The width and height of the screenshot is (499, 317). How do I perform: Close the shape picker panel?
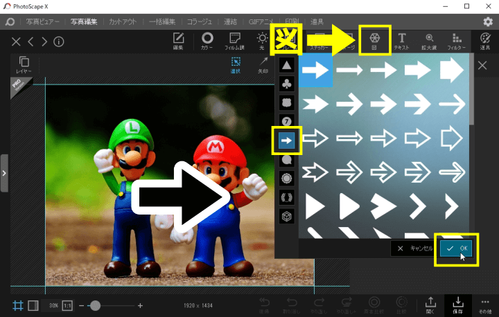(482, 66)
